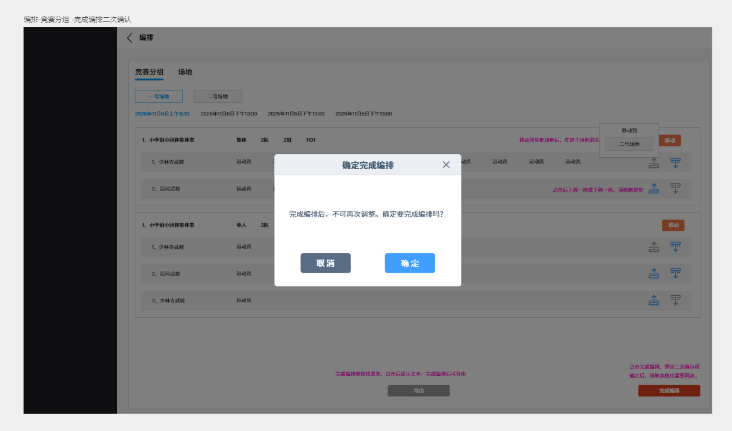Click the red 完成编排 button

pyautogui.click(x=669, y=391)
